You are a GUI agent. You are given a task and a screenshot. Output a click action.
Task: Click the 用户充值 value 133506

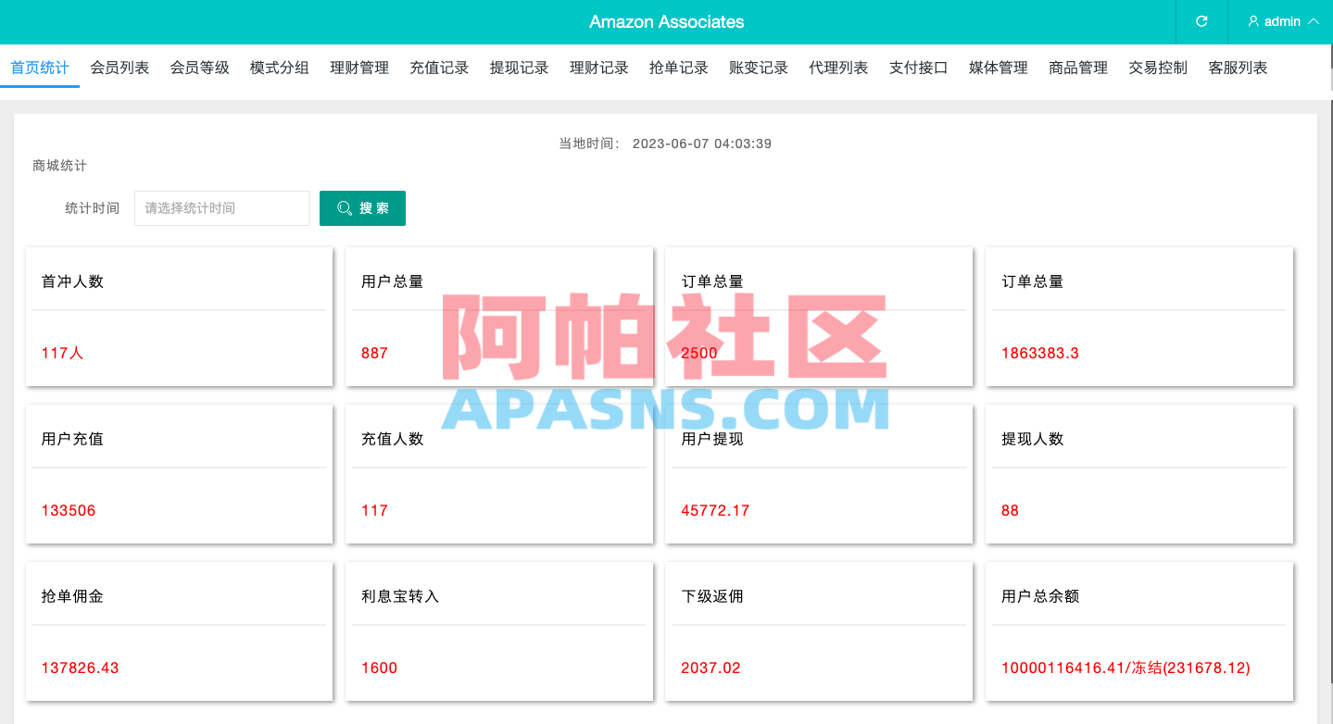click(x=69, y=510)
